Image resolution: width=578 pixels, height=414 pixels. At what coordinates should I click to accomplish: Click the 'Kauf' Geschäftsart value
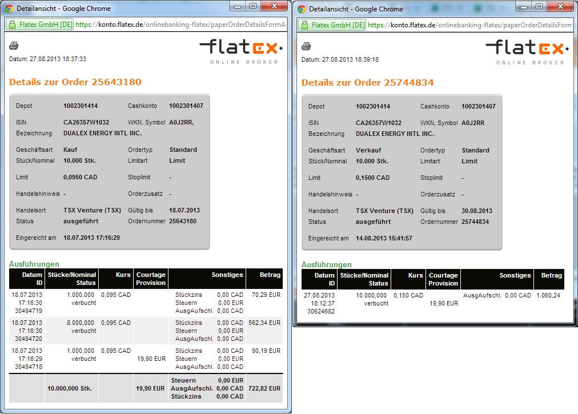70,150
